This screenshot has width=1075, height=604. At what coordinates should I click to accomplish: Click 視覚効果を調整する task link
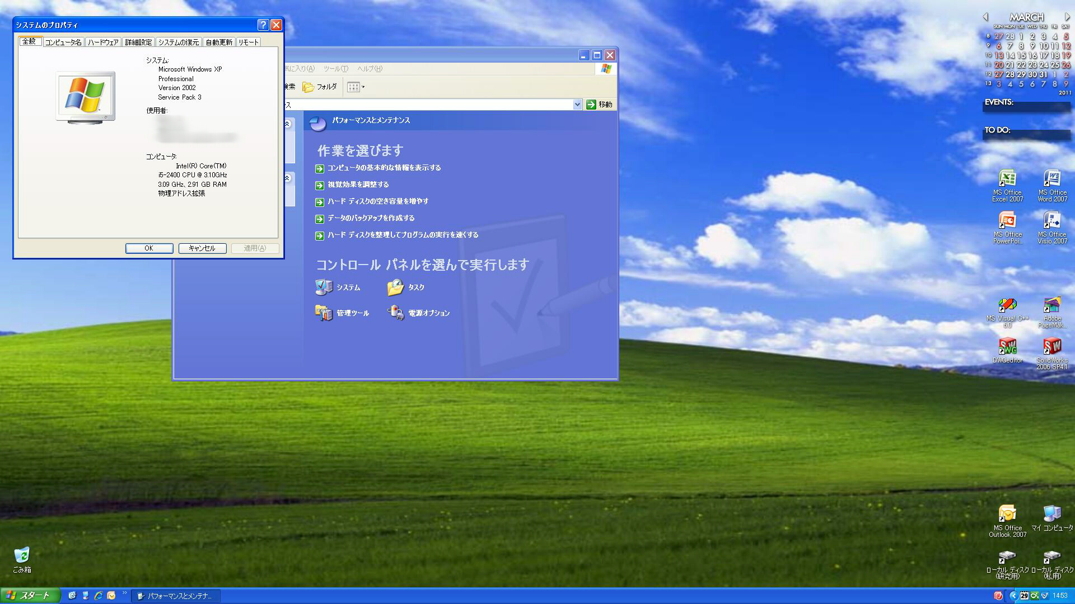click(x=358, y=185)
